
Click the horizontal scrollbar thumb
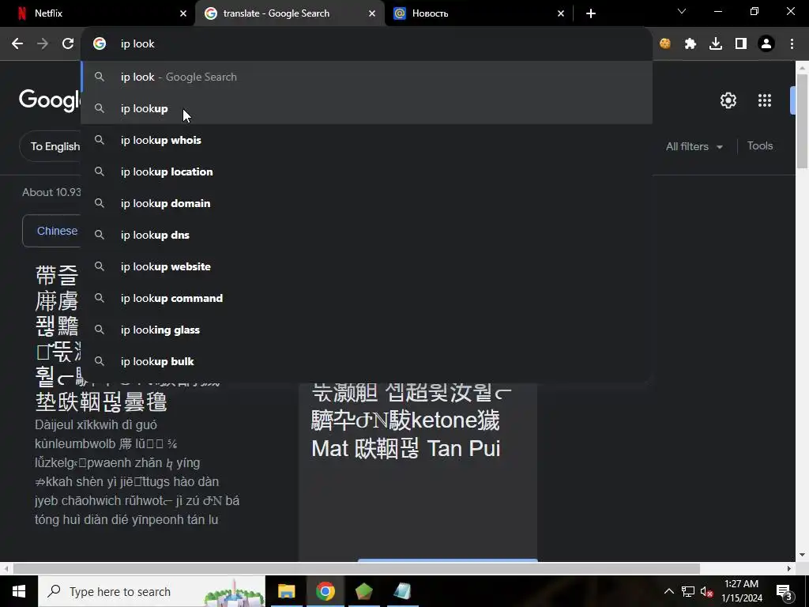coord(356,568)
